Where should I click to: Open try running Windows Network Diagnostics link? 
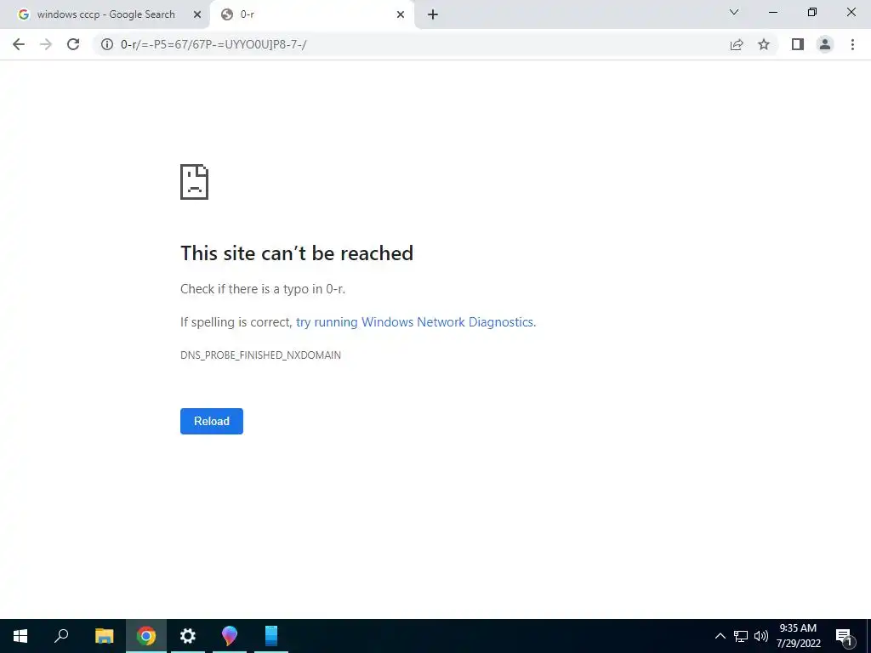[x=415, y=322]
